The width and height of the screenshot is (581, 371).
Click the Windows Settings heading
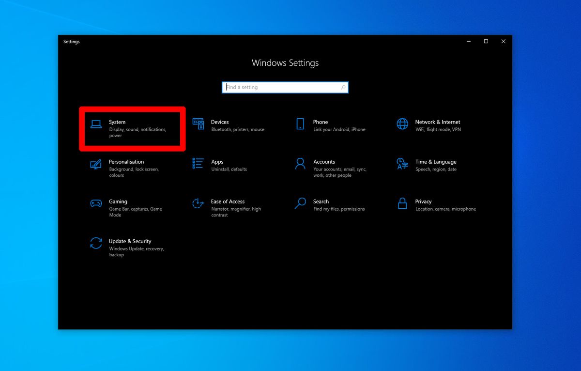pos(285,63)
